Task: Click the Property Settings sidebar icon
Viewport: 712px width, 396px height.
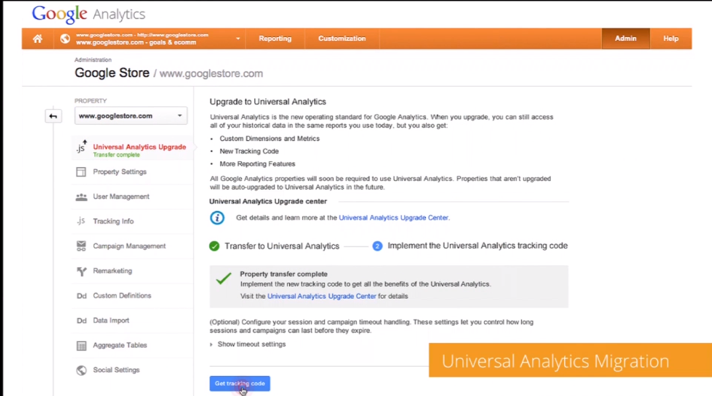Action: [81, 172]
